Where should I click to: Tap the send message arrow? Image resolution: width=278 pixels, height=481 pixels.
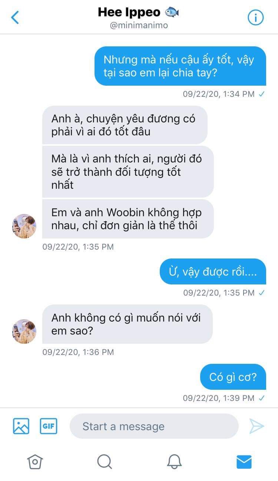[x=257, y=426]
